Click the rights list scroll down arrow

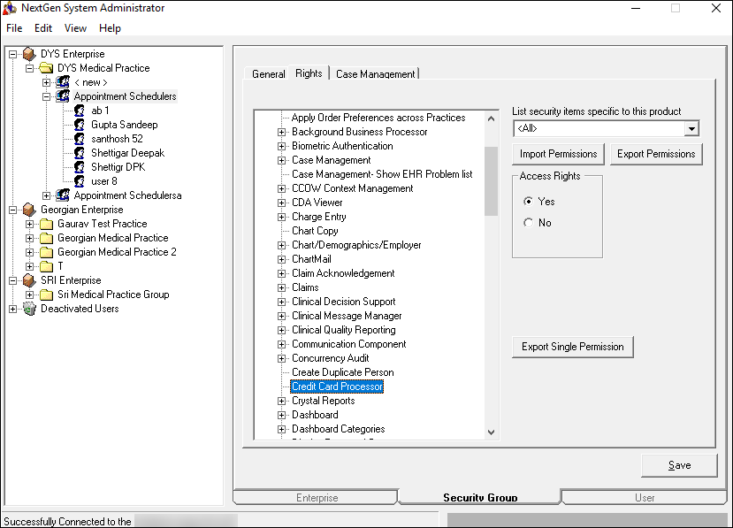[x=491, y=432]
